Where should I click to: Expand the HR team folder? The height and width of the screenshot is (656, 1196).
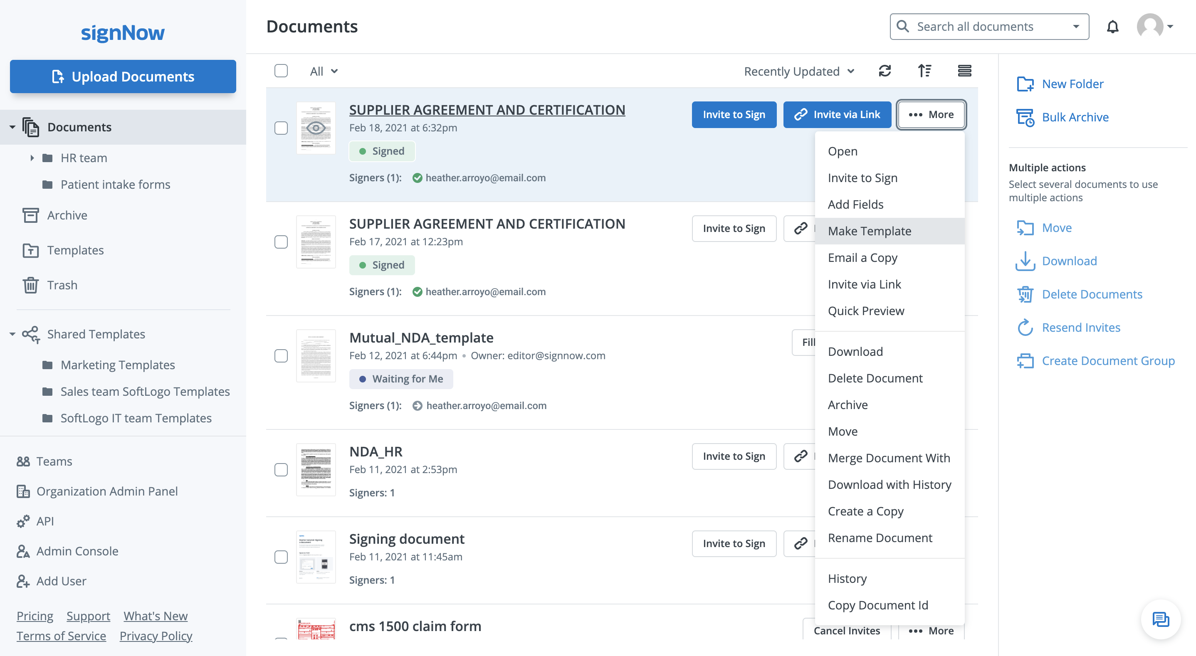point(32,158)
